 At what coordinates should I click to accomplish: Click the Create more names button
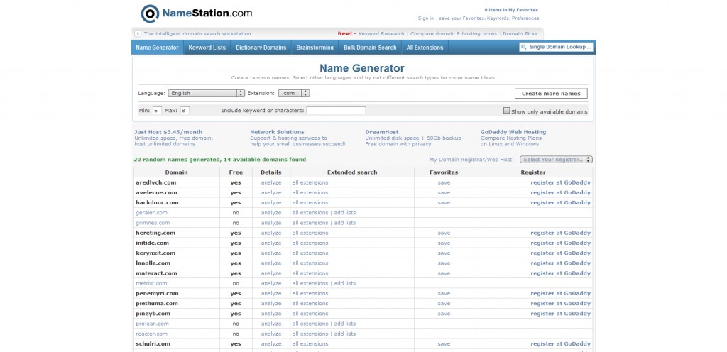(x=551, y=93)
